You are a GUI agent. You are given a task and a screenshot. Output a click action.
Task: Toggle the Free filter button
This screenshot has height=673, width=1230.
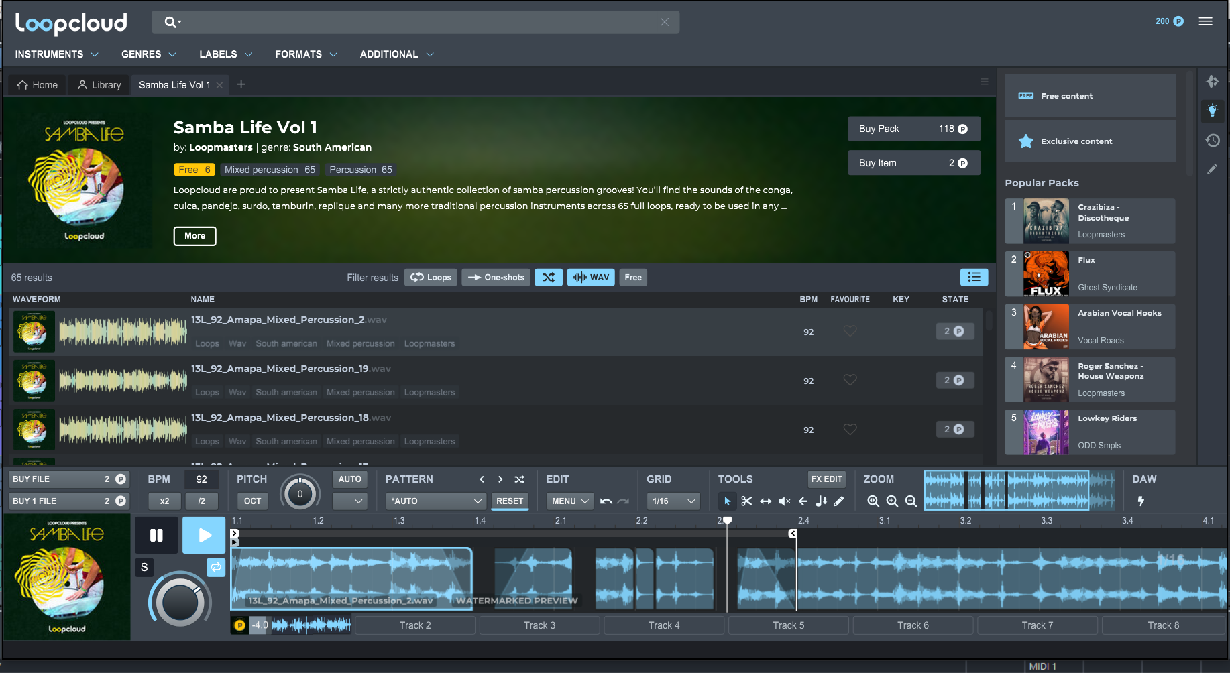pos(633,278)
